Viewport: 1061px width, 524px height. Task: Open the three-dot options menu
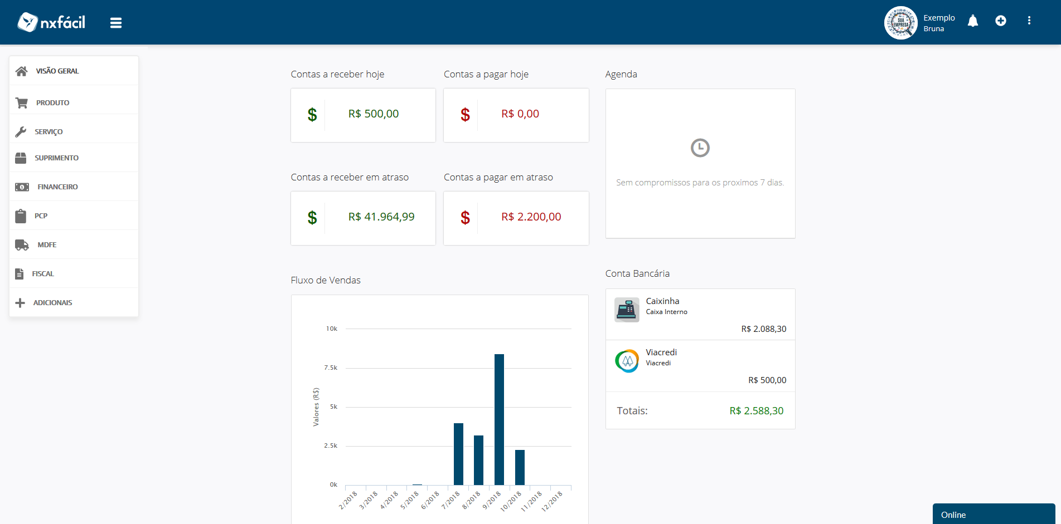tap(1030, 20)
